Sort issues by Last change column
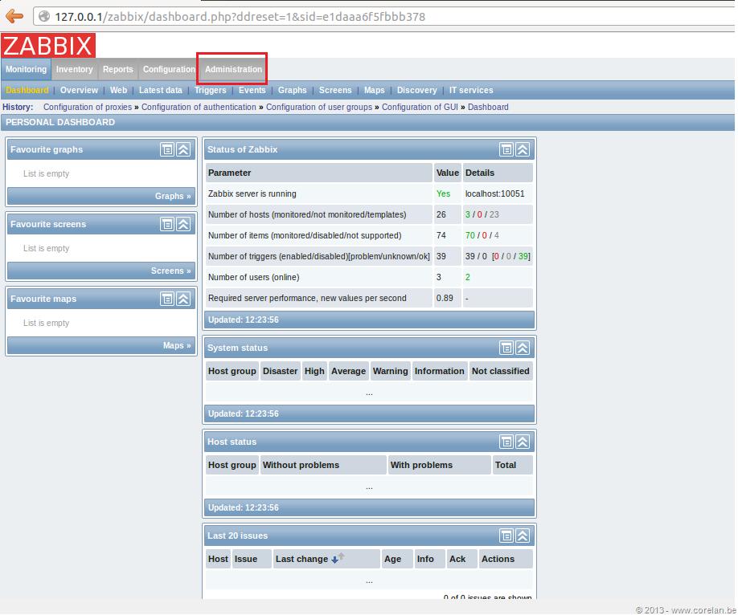This screenshot has height=615, width=738. (x=301, y=559)
